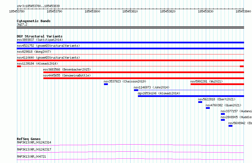Click nsv4110640 (gnomADStructuralVariants) label
Screen dimensions: 252x163
click(x=48, y=58)
